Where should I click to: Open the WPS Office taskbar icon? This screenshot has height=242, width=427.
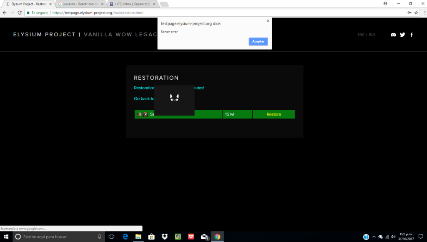[x=191, y=237]
